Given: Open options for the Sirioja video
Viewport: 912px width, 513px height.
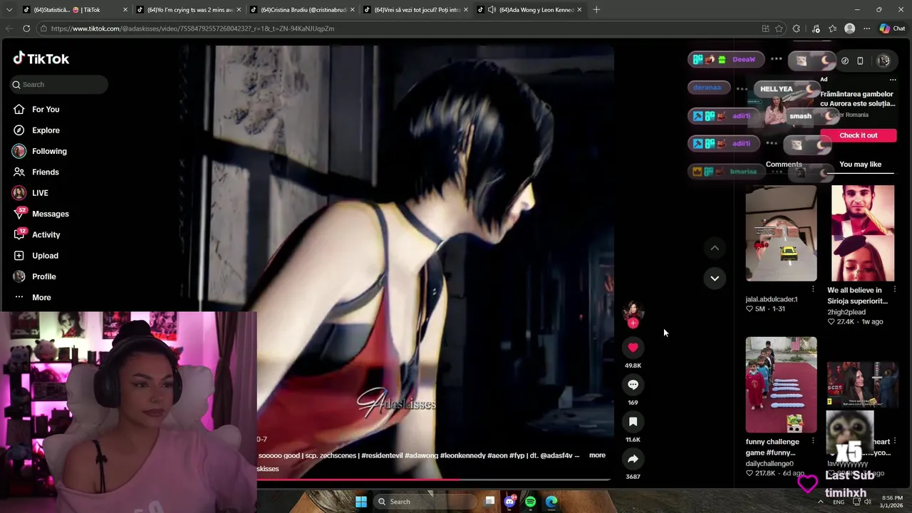Looking at the screenshot, I should coord(895,289).
